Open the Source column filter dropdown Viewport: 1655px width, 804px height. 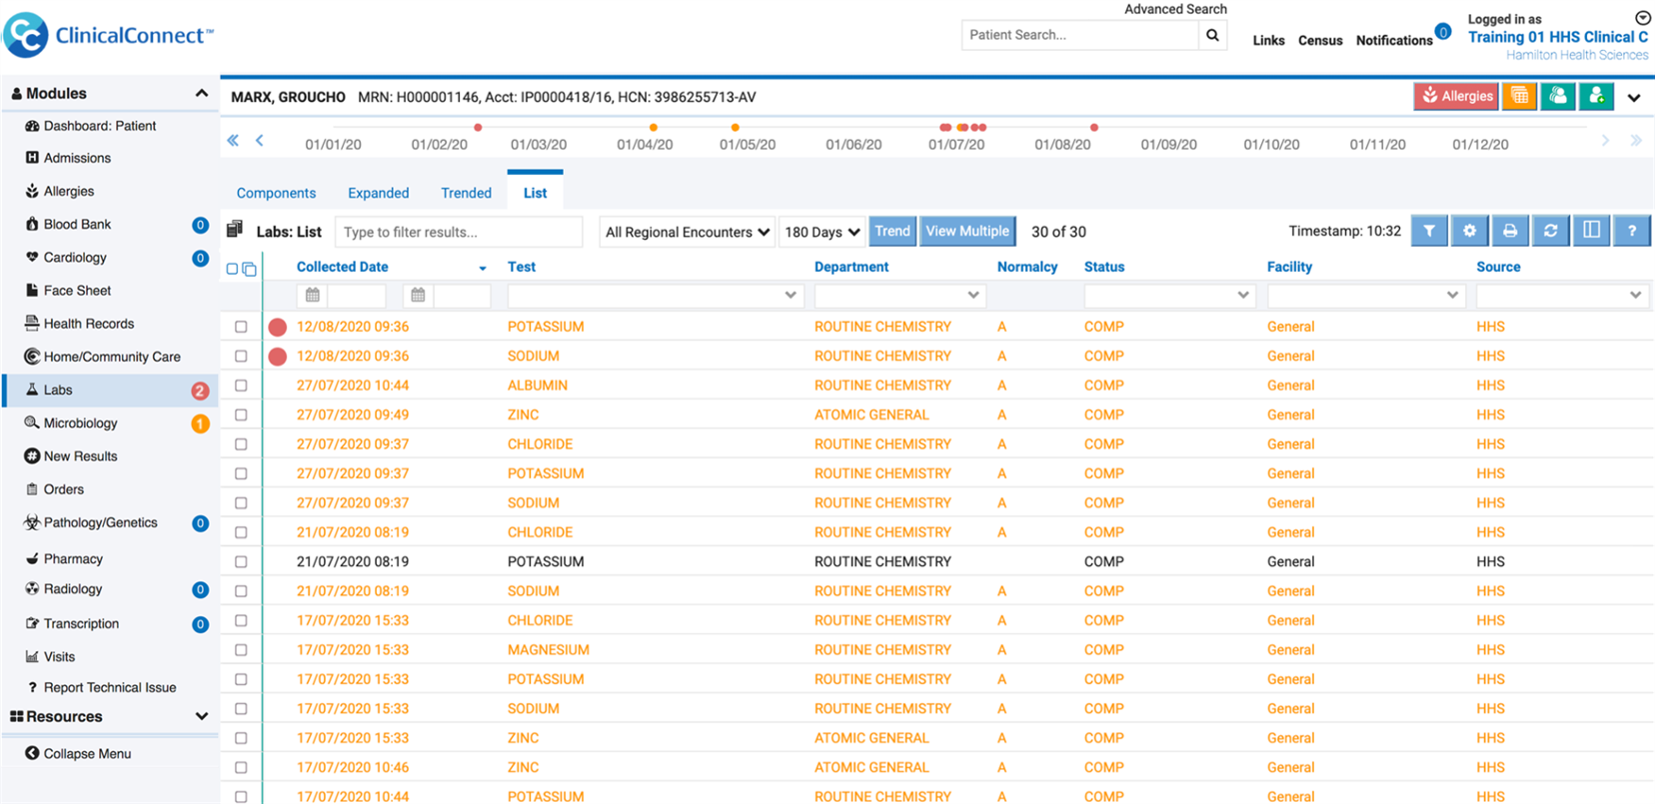click(x=1562, y=296)
